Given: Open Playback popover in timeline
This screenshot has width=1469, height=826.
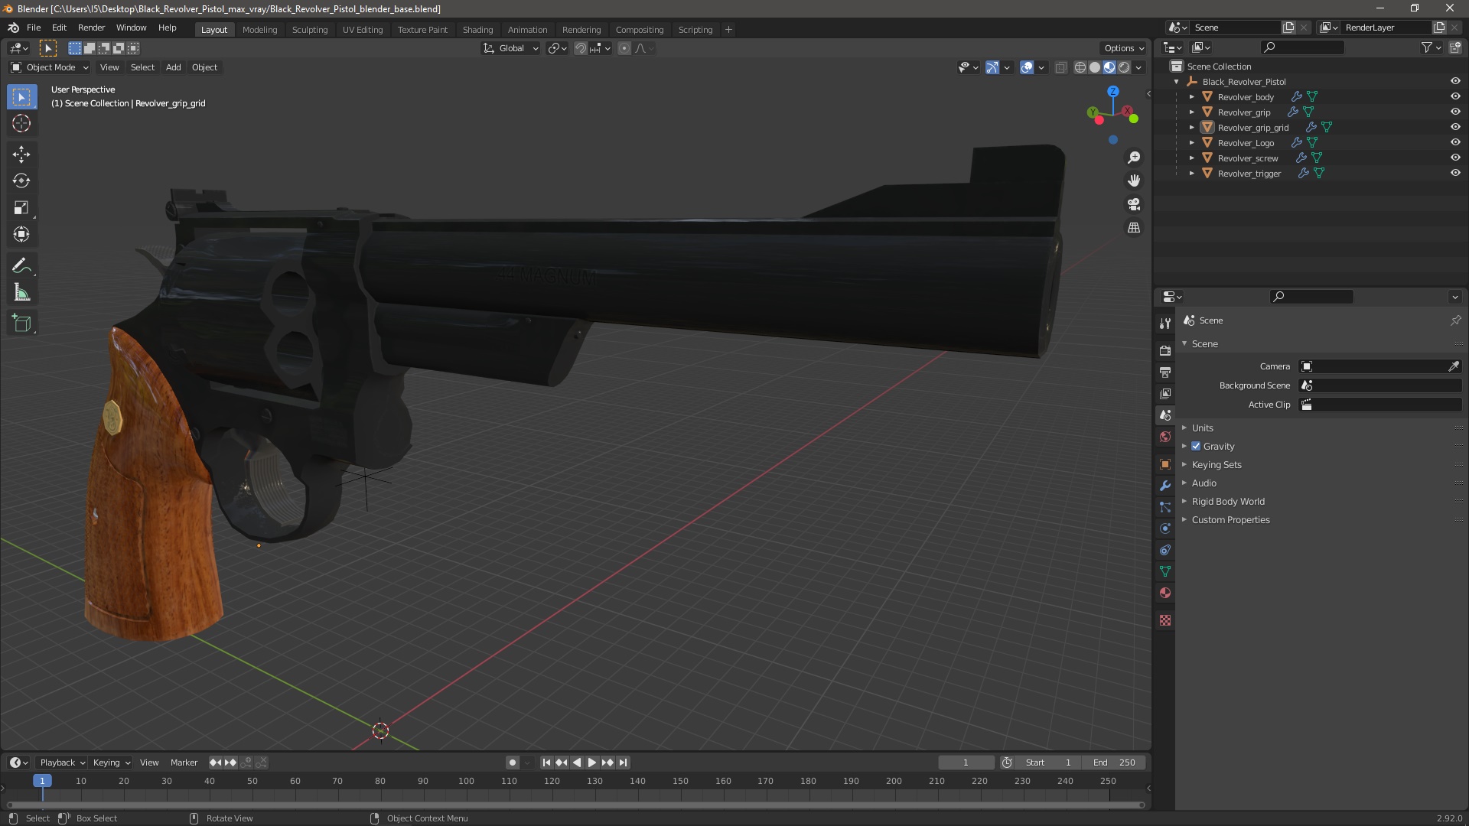Looking at the screenshot, I should (62, 763).
